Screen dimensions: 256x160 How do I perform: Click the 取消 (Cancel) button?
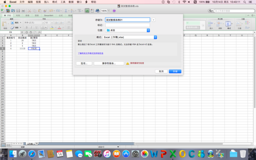(x=161, y=71)
